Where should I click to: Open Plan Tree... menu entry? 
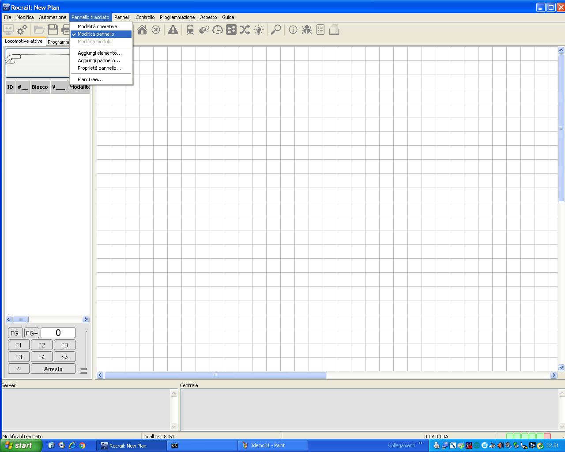(x=101, y=79)
